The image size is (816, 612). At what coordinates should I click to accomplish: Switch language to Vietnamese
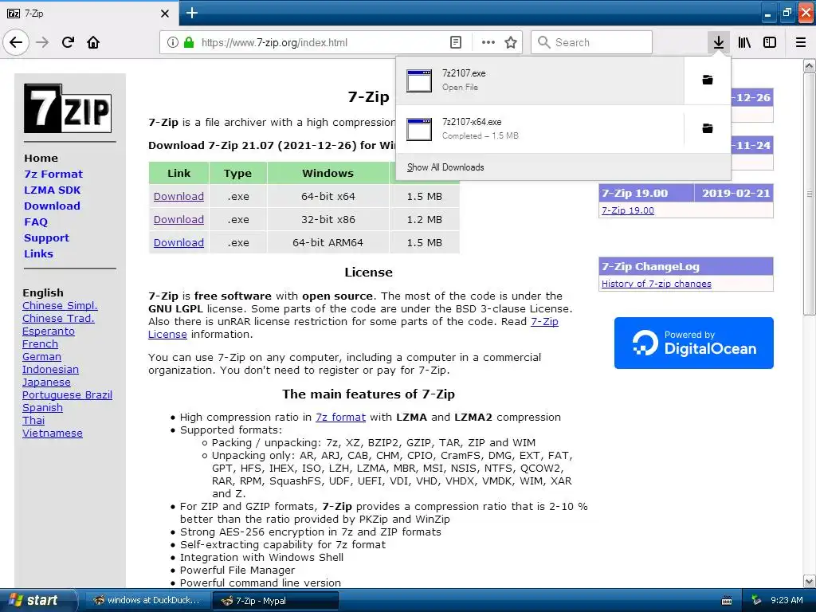52,433
